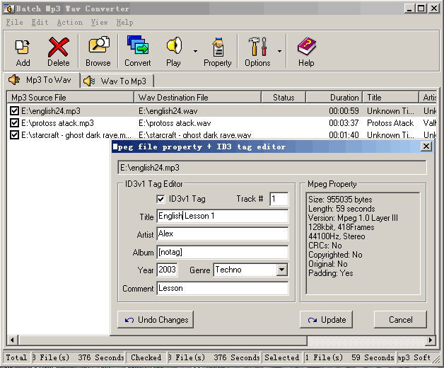Open the Browse folder toolbar icon

(x=98, y=45)
